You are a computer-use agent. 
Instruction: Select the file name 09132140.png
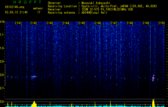(15, 7)
